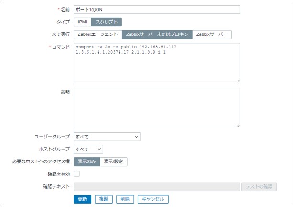The height and width of the screenshot is (207, 293).
Task: Choose Zabbixサーバーまたはプロキシ execution option
Action: tap(157, 34)
